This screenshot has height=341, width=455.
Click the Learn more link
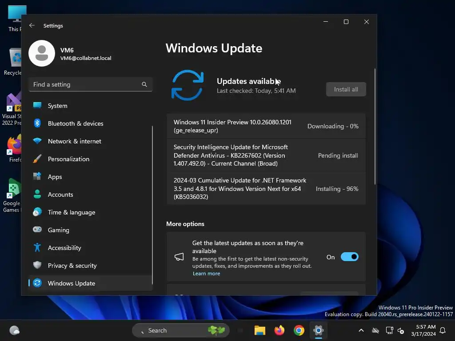pos(206,274)
